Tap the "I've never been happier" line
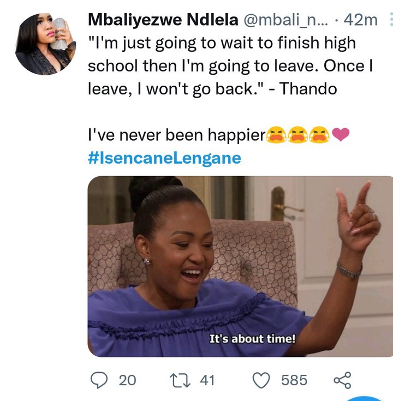Viewport: 393px width, 401px height. pos(177,135)
